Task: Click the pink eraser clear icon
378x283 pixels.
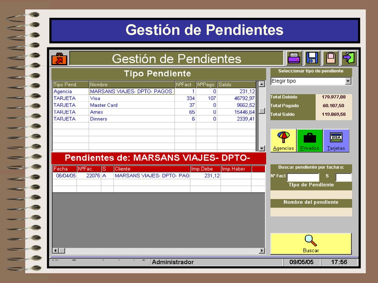Action: [x=330, y=58]
